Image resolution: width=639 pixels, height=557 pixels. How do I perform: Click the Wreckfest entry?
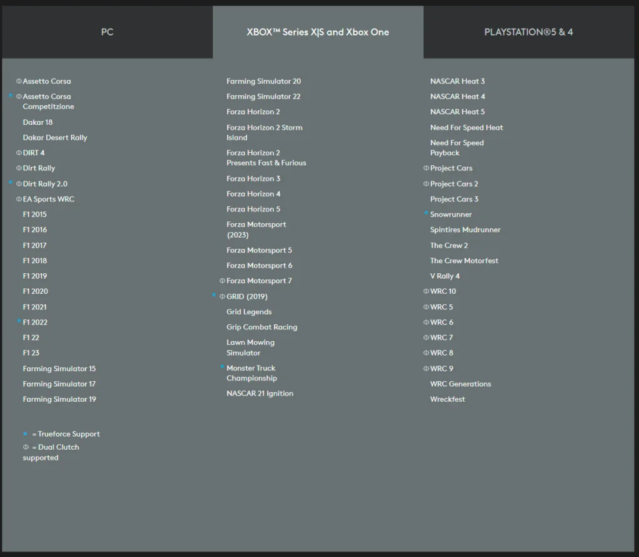[447, 399]
